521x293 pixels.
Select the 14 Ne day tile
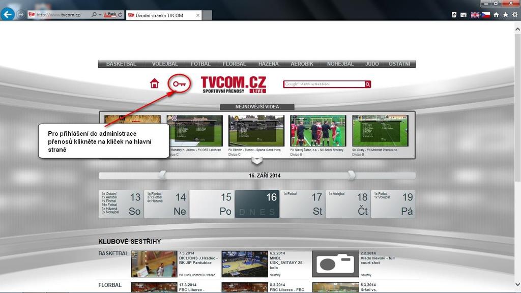pyautogui.click(x=166, y=204)
